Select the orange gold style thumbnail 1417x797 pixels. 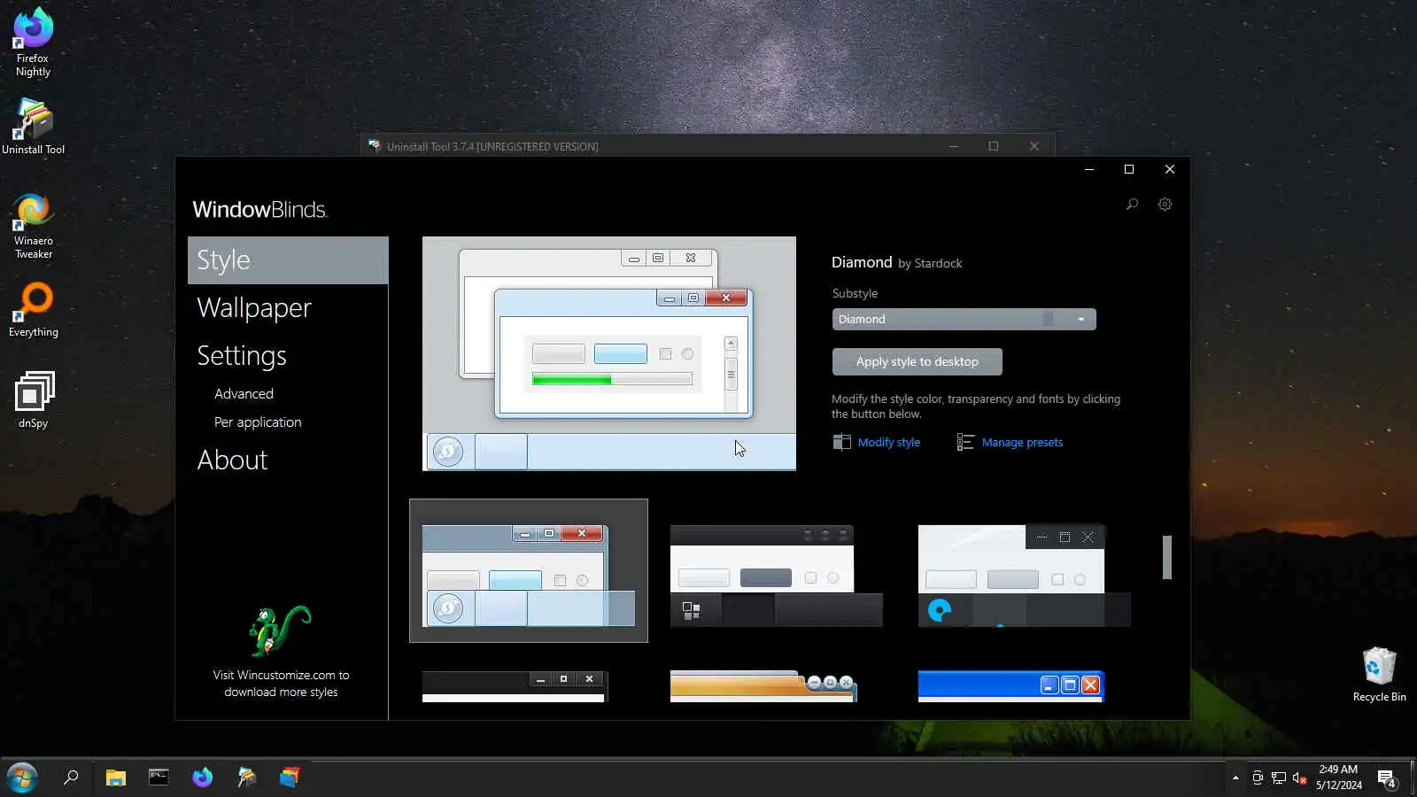click(x=763, y=686)
